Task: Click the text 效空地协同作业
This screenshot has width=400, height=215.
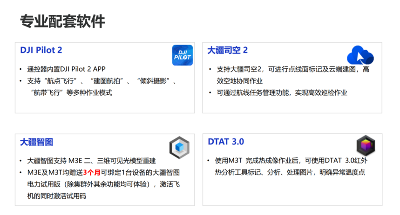Action: [239, 81]
